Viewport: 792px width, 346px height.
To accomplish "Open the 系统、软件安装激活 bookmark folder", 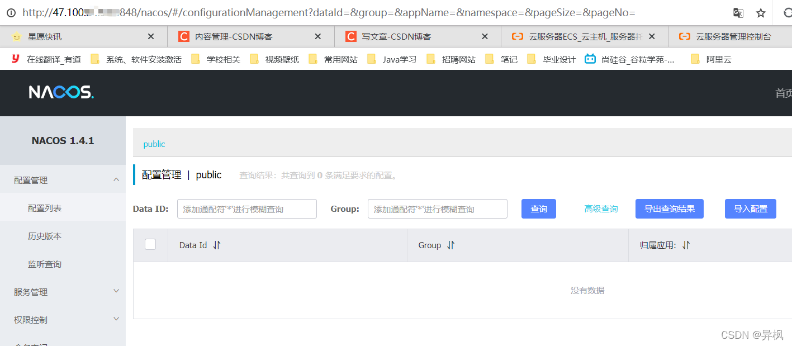I will click(x=136, y=59).
